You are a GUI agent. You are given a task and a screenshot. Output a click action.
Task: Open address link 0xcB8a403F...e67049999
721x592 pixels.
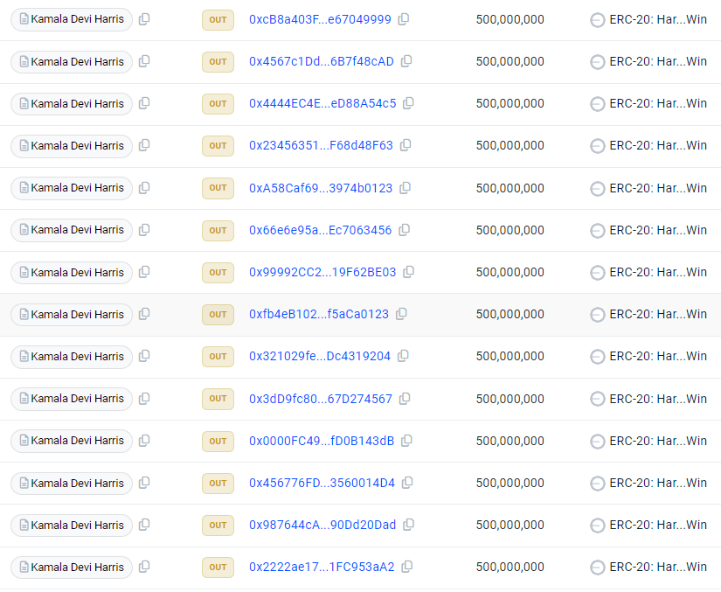[x=320, y=19]
